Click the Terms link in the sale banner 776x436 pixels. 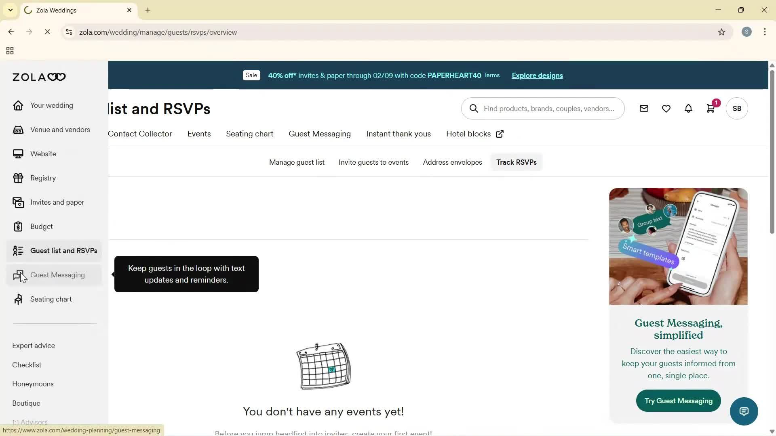[491, 75]
